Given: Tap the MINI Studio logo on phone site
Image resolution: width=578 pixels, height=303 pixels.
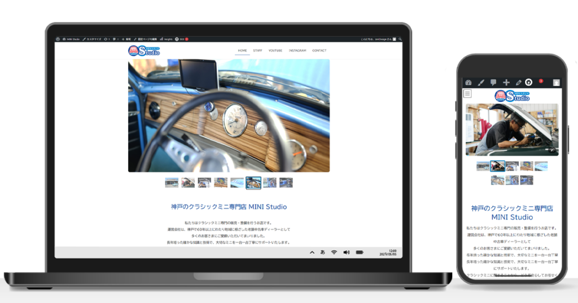Looking at the screenshot, I should click(512, 96).
